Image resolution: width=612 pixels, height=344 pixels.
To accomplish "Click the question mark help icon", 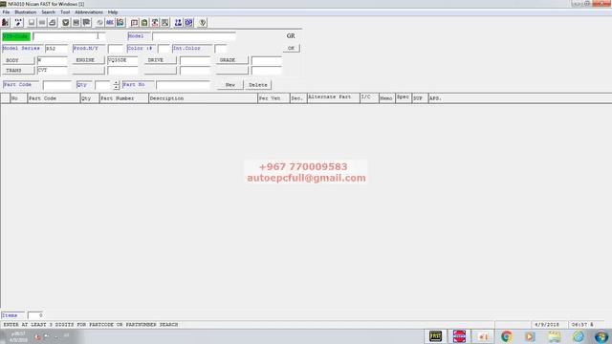I will pyautogui.click(x=202, y=23).
